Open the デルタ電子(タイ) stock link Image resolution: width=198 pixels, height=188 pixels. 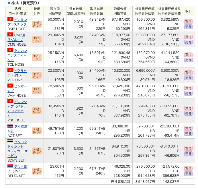pyautogui.click(x=17, y=169)
